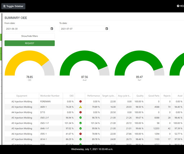Click workorder J646-1-F cell

click(51, 128)
